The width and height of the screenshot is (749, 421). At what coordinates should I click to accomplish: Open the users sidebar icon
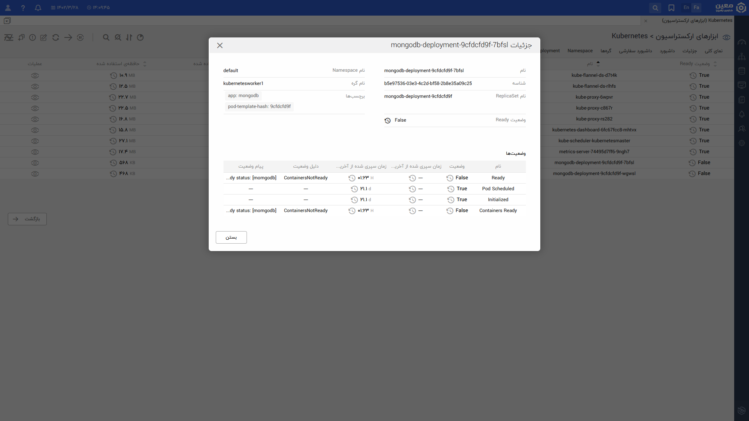[x=742, y=129]
